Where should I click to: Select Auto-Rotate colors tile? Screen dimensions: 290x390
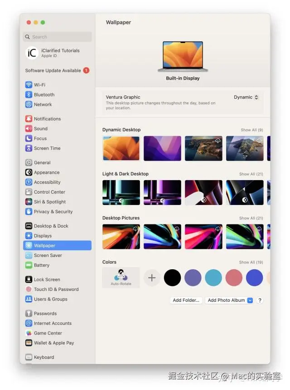coord(121,278)
